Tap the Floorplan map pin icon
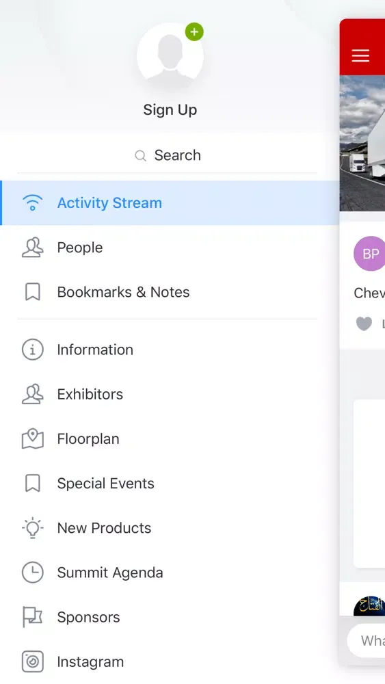 33,439
